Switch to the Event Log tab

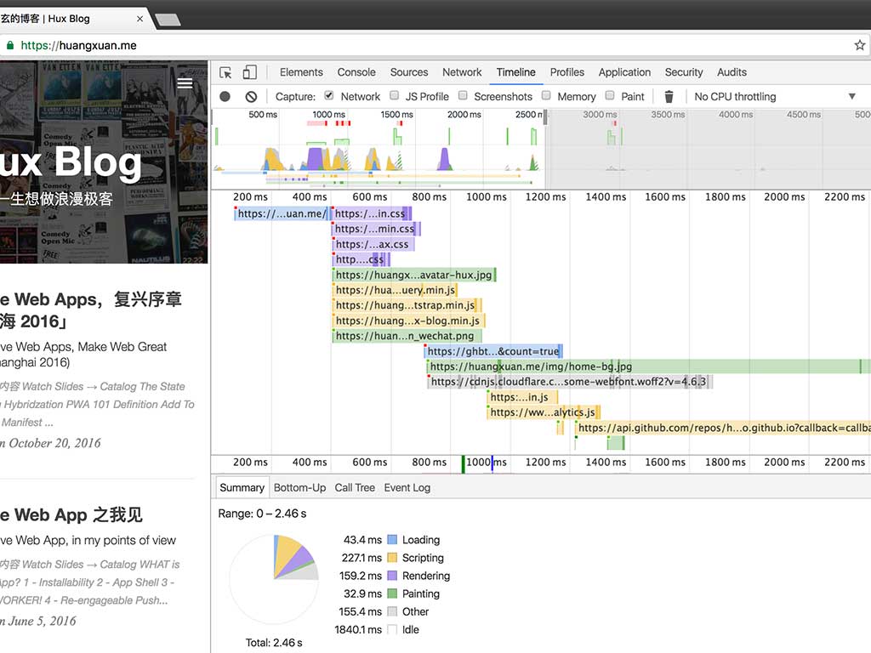[407, 487]
